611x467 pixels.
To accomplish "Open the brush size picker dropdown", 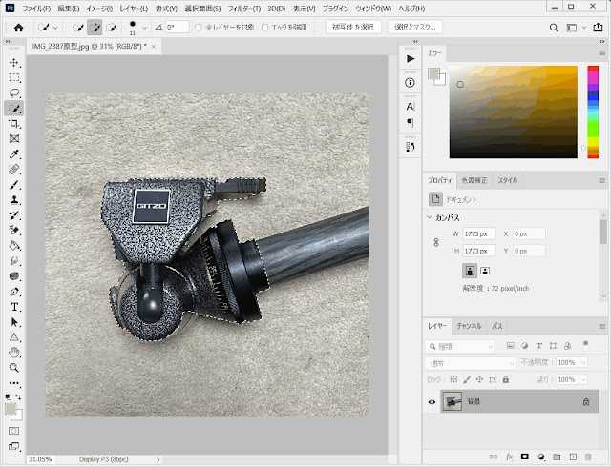I will click(144, 28).
